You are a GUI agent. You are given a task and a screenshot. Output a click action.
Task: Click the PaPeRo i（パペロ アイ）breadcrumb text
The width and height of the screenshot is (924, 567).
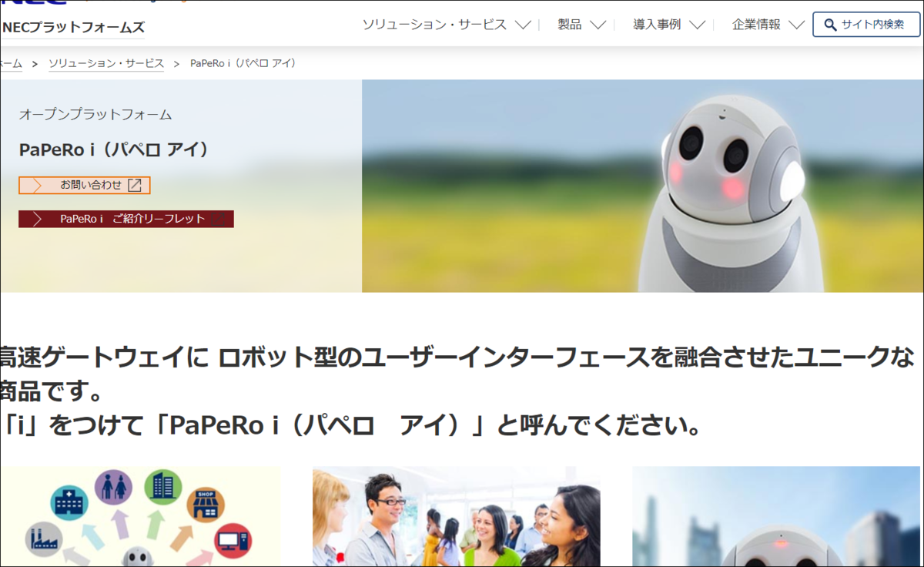243,63
